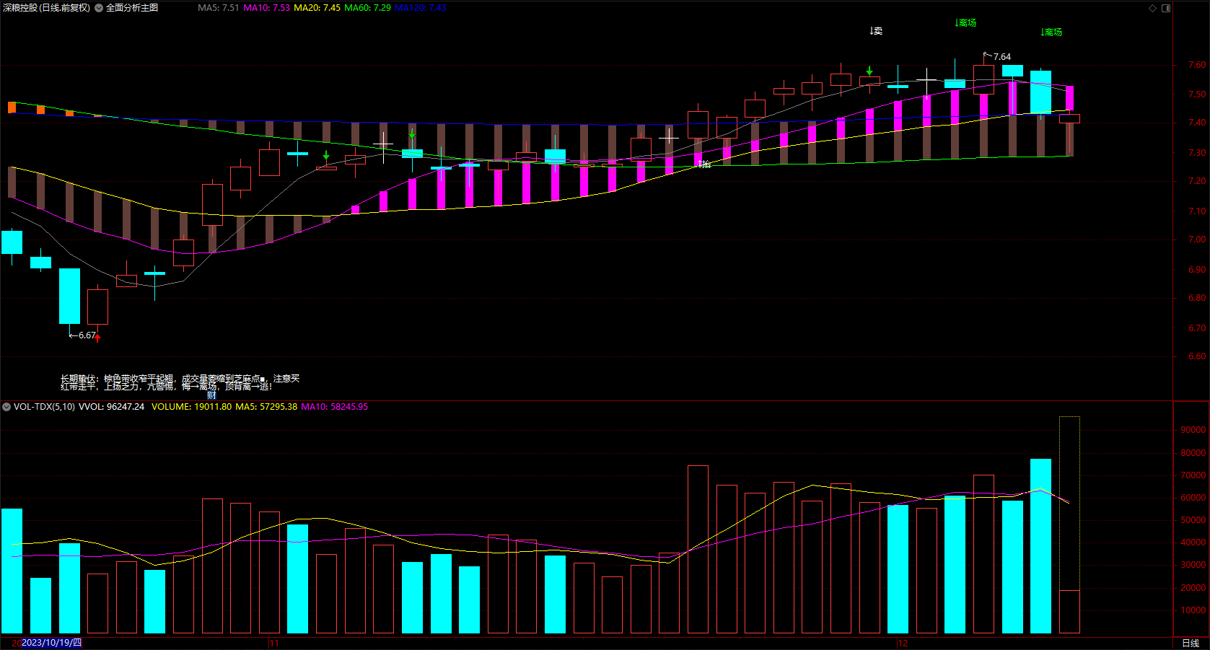This screenshot has height=650, width=1210.
Task: Click the 90000 volume axis label
Action: point(1193,430)
